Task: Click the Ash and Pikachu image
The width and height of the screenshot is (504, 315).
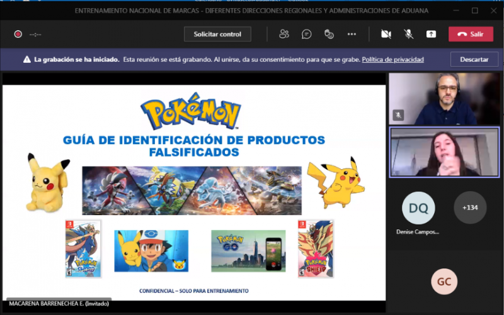Action: click(x=151, y=251)
